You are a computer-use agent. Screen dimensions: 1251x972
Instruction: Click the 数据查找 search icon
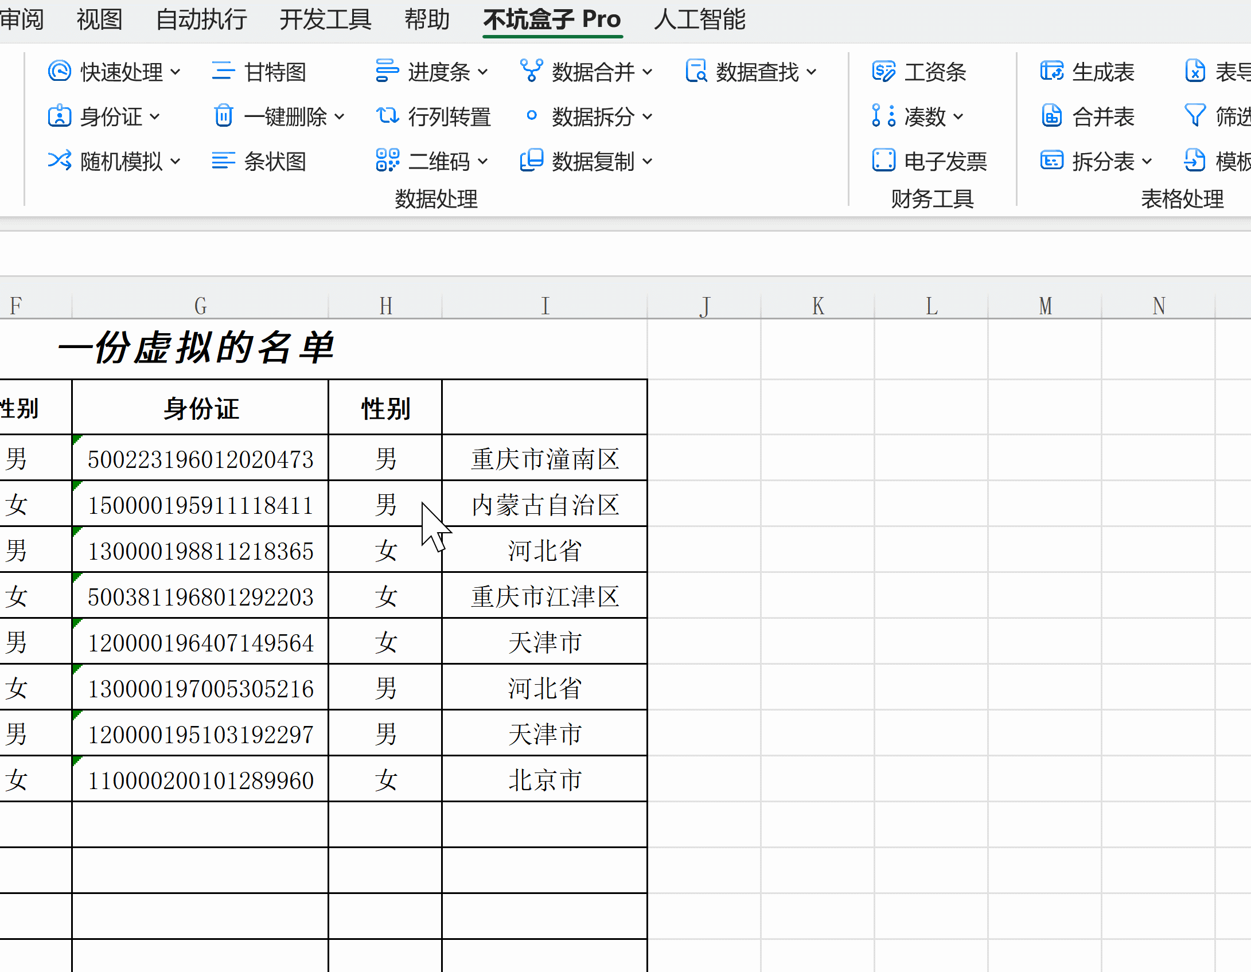point(696,72)
